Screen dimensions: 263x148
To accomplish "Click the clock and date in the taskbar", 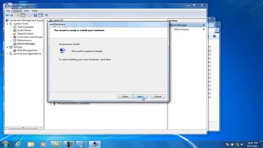I will [252, 144].
